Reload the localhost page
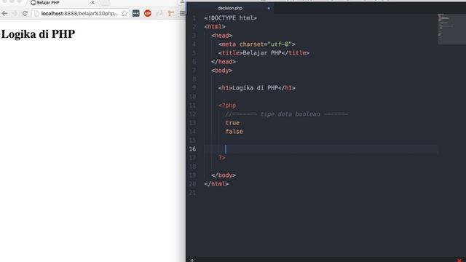 click(x=25, y=13)
